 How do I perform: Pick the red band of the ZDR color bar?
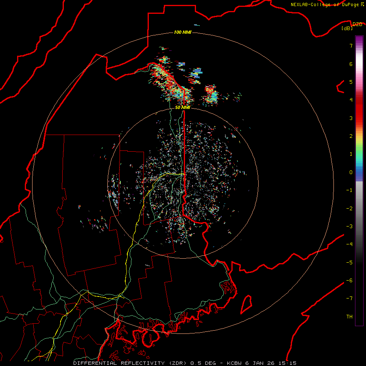(359, 110)
